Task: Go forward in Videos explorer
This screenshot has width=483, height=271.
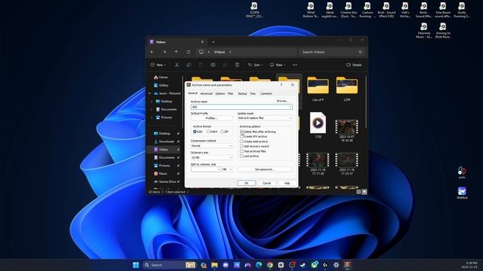Action: click(165, 52)
